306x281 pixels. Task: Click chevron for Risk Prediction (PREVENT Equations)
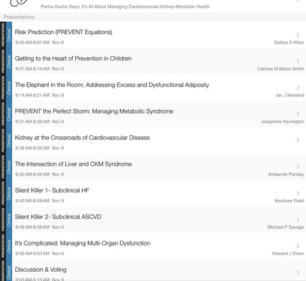pyautogui.click(x=298, y=35)
